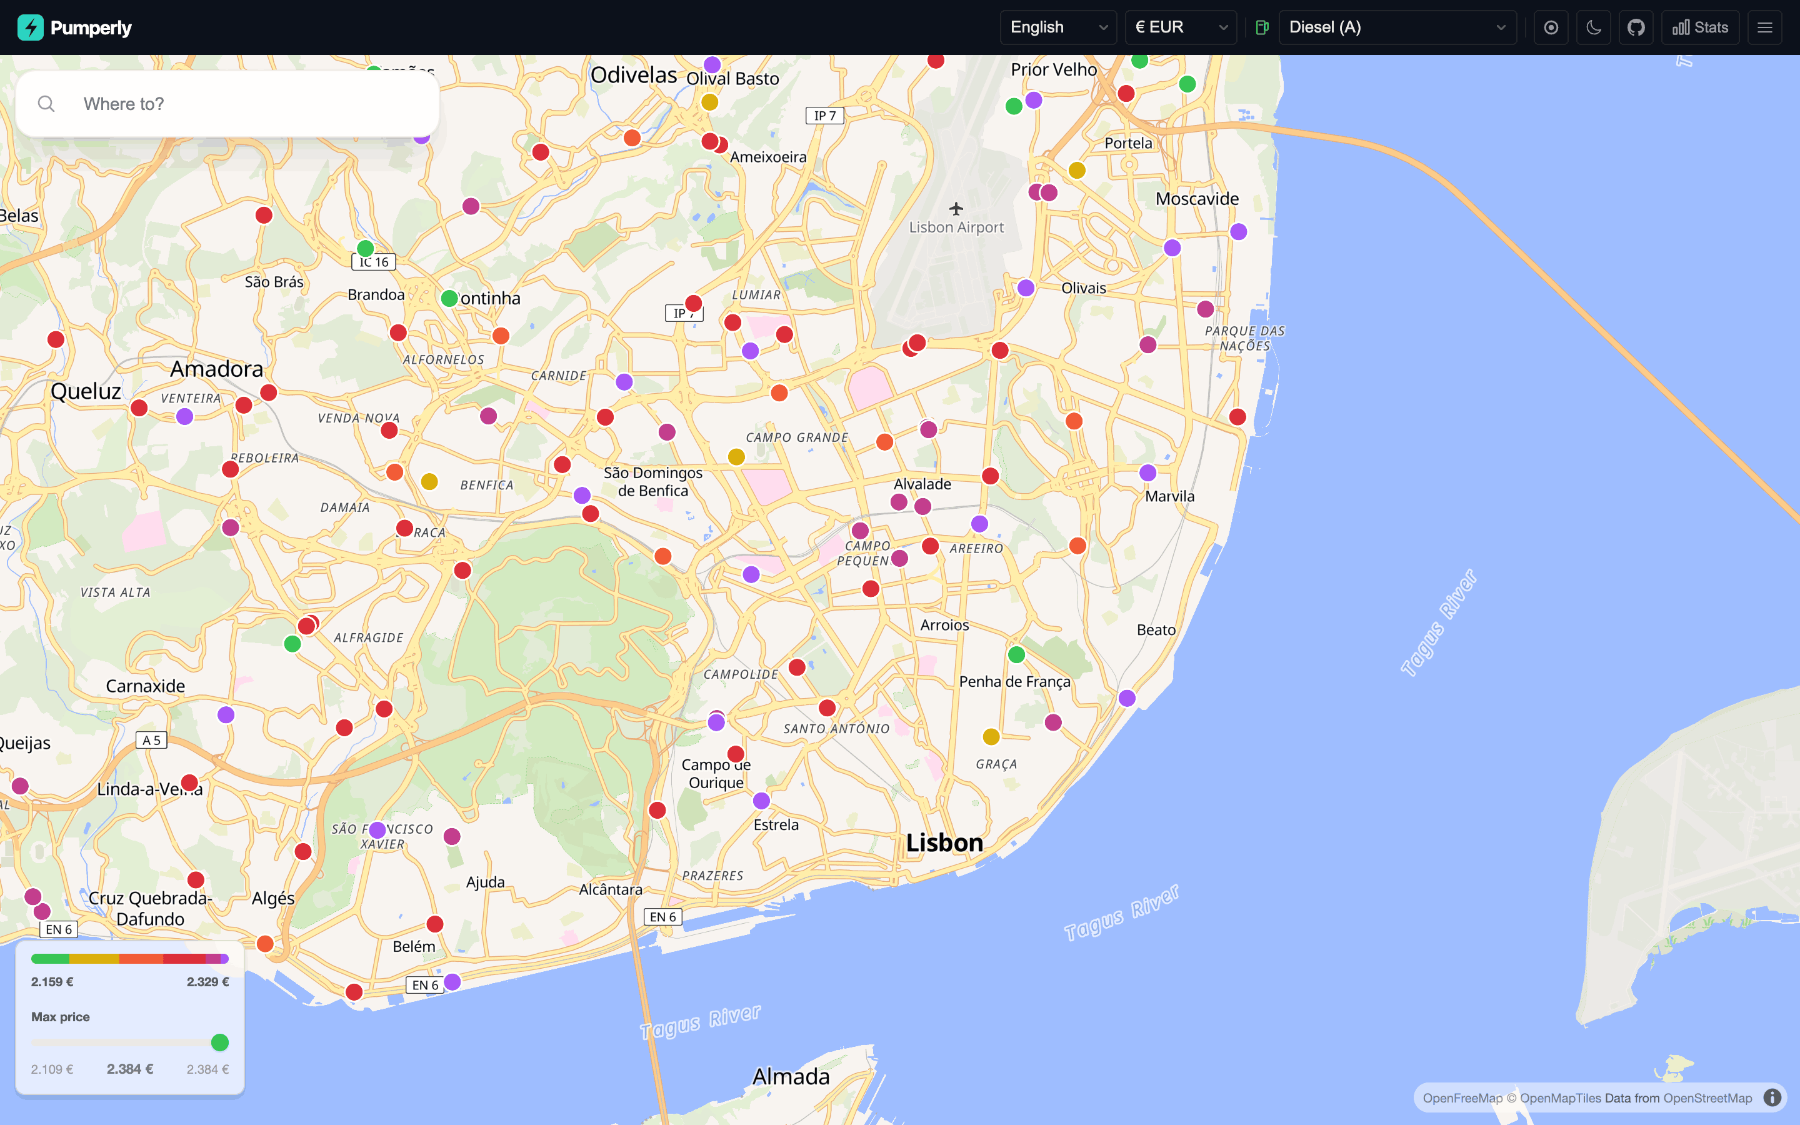This screenshot has width=1800, height=1125.
Task: Click the green fuel pump icon
Action: [1261, 27]
